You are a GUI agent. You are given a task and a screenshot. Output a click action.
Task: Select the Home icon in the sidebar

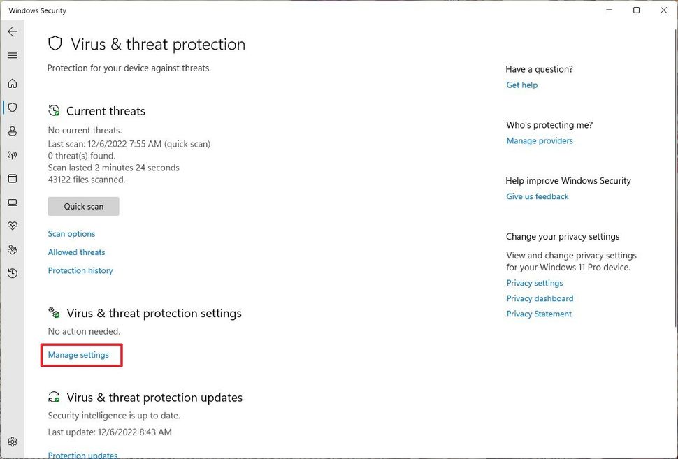12,83
